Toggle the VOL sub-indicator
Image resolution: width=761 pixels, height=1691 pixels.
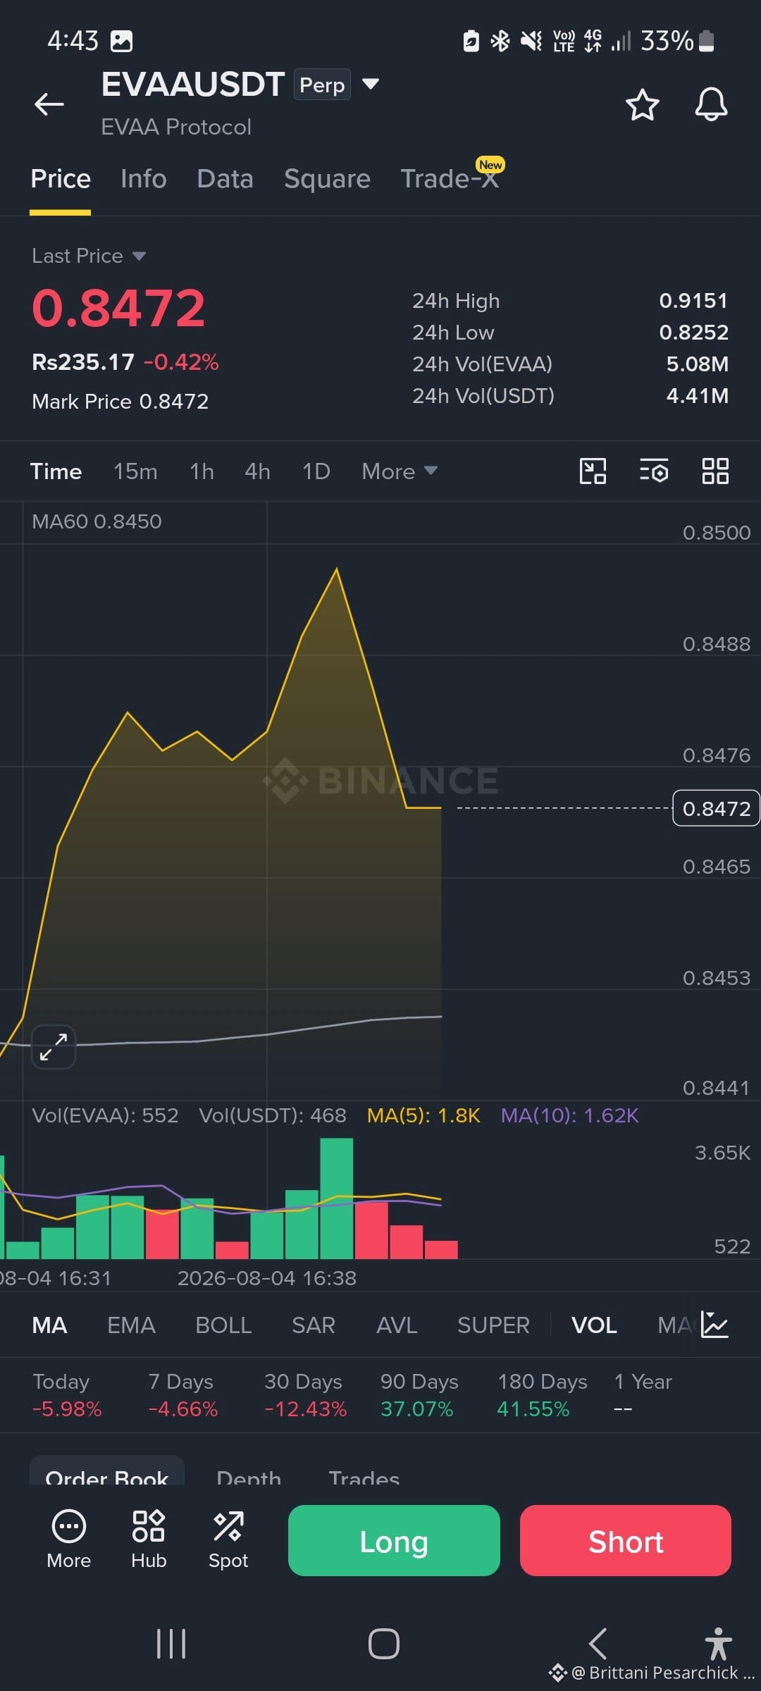point(594,1325)
